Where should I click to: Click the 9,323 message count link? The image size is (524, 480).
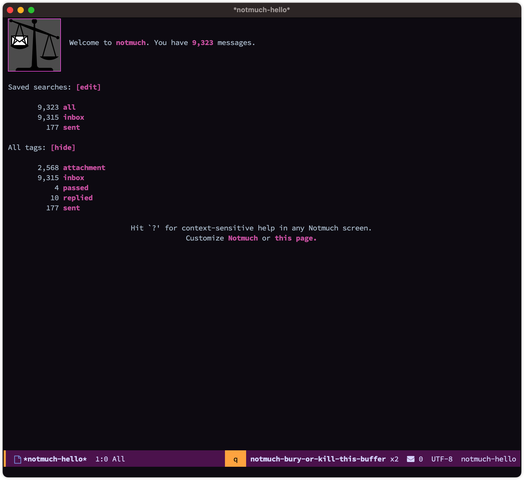click(202, 43)
